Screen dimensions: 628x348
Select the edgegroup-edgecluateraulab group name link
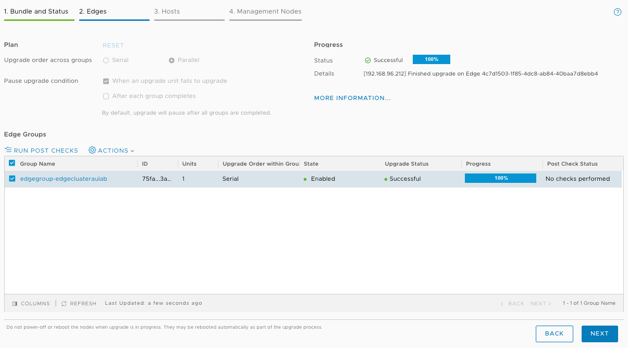64,179
